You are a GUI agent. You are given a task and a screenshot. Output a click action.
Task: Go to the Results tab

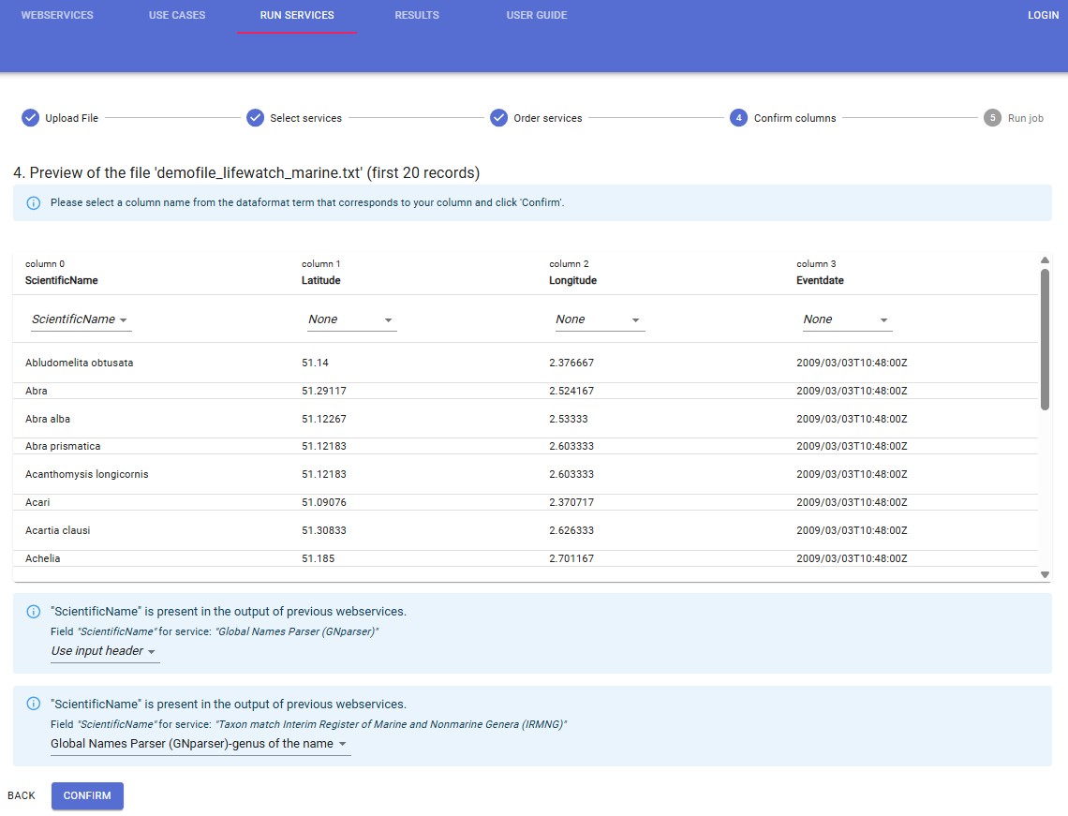coord(417,16)
